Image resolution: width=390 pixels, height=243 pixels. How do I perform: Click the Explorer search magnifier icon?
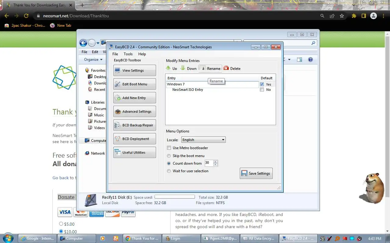coord(313,43)
